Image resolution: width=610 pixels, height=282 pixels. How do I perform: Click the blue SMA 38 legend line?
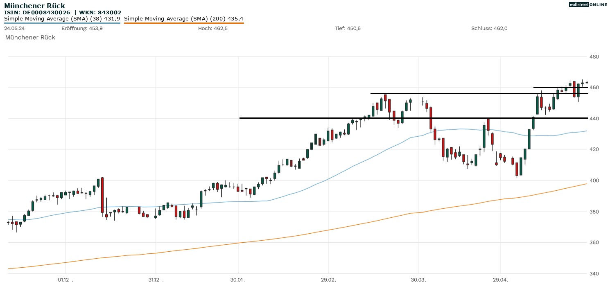[x=62, y=23]
